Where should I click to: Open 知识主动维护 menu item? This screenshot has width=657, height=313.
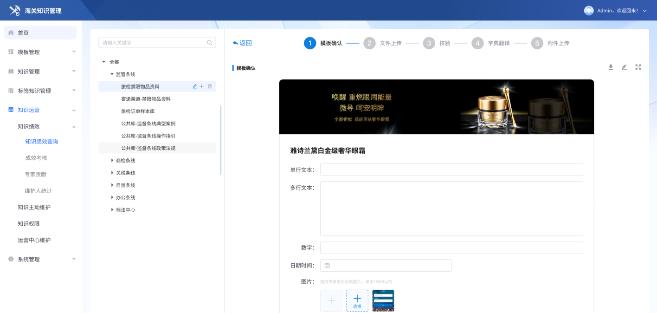(34, 207)
